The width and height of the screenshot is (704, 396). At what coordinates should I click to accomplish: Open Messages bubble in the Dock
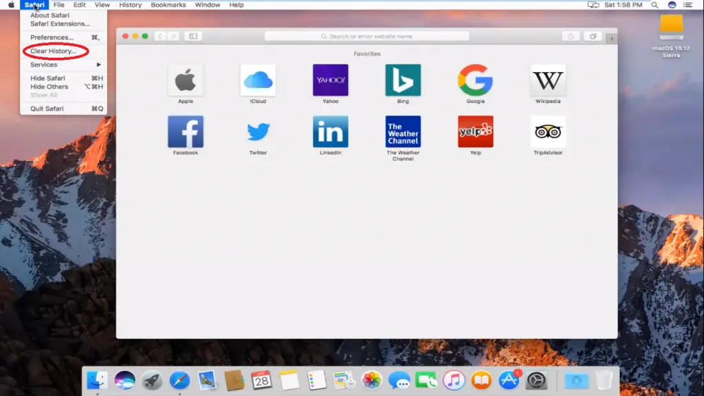tap(399, 381)
